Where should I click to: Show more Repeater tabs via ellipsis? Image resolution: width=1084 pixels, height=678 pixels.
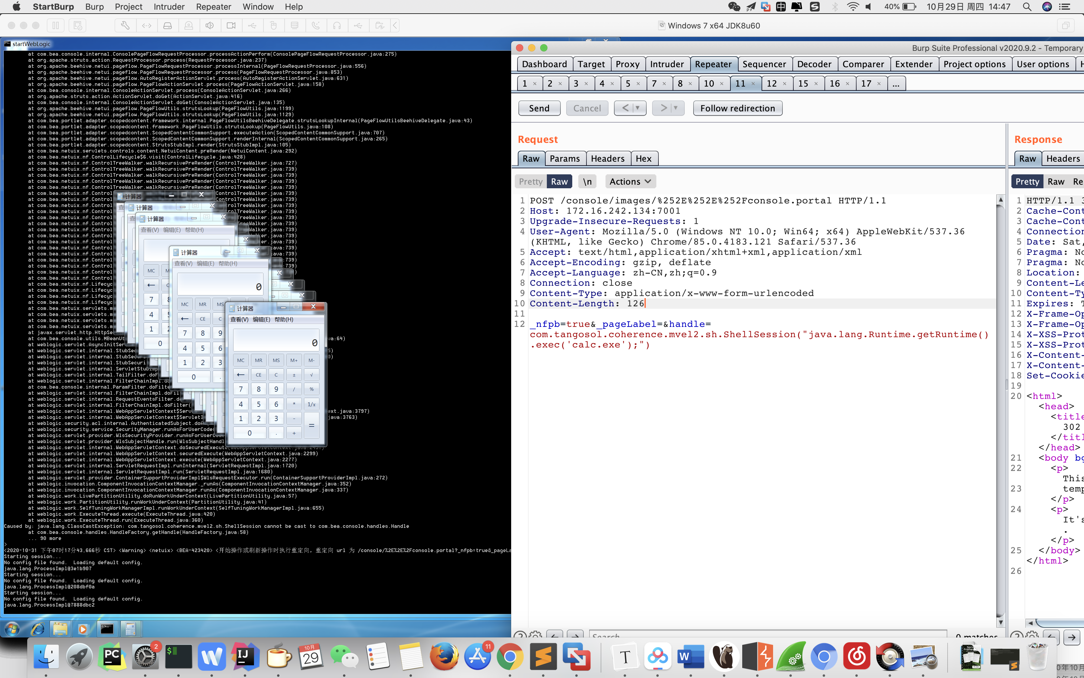896,84
